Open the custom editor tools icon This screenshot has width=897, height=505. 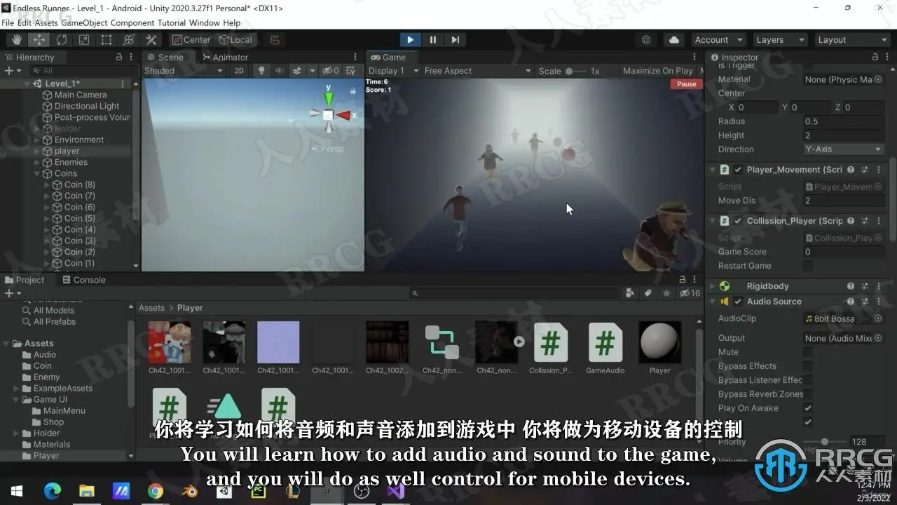[x=151, y=40]
